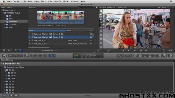
Task: Toggle full-screen playback in viewer
Action: click(x=164, y=51)
